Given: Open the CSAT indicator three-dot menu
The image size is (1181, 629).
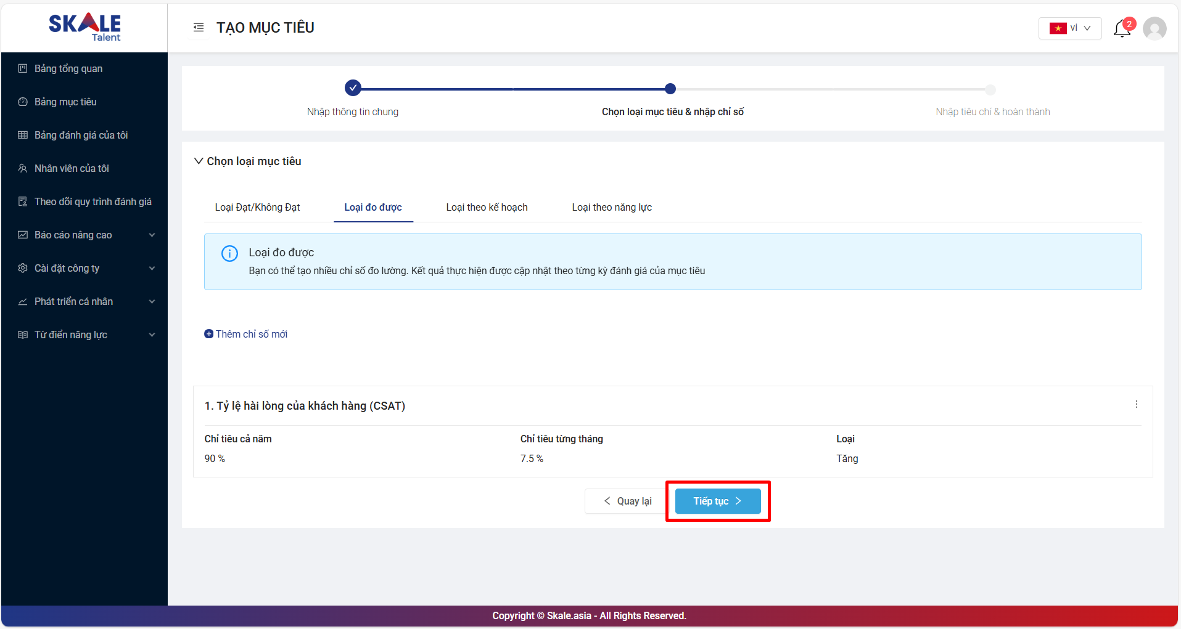Looking at the screenshot, I should point(1136,404).
